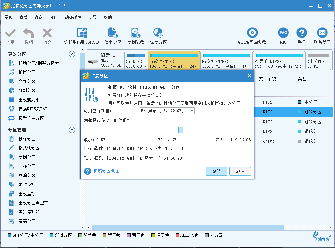This screenshot has height=248, width=335.
Task: Close the 扩展分区 dialog
Action: coord(249,76)
